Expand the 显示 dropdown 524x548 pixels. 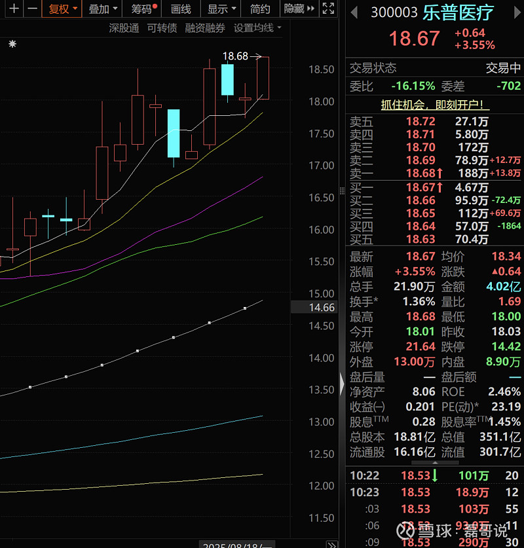[x=221, y=9]
